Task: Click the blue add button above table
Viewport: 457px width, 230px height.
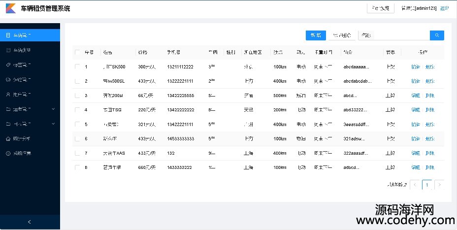Action: tap(316, 35)
